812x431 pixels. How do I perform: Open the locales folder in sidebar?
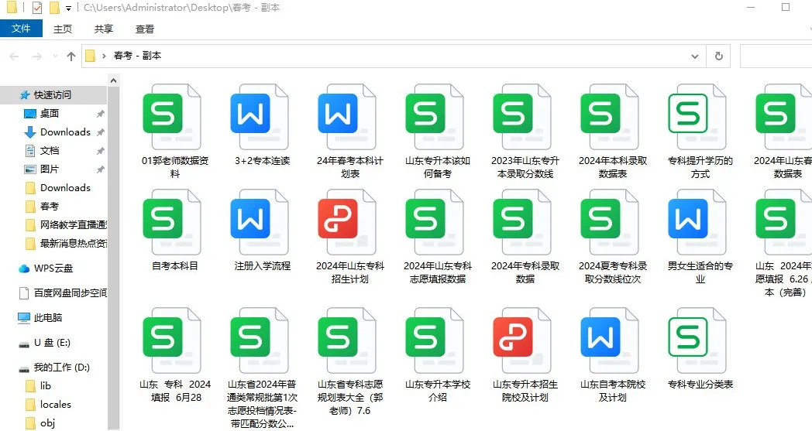56,405
